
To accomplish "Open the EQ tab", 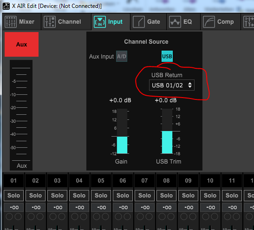I will click(x=183, y=22).
